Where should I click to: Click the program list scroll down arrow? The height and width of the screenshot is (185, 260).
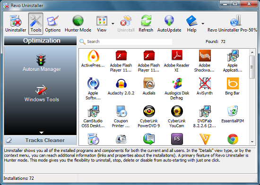pos(252,142)
